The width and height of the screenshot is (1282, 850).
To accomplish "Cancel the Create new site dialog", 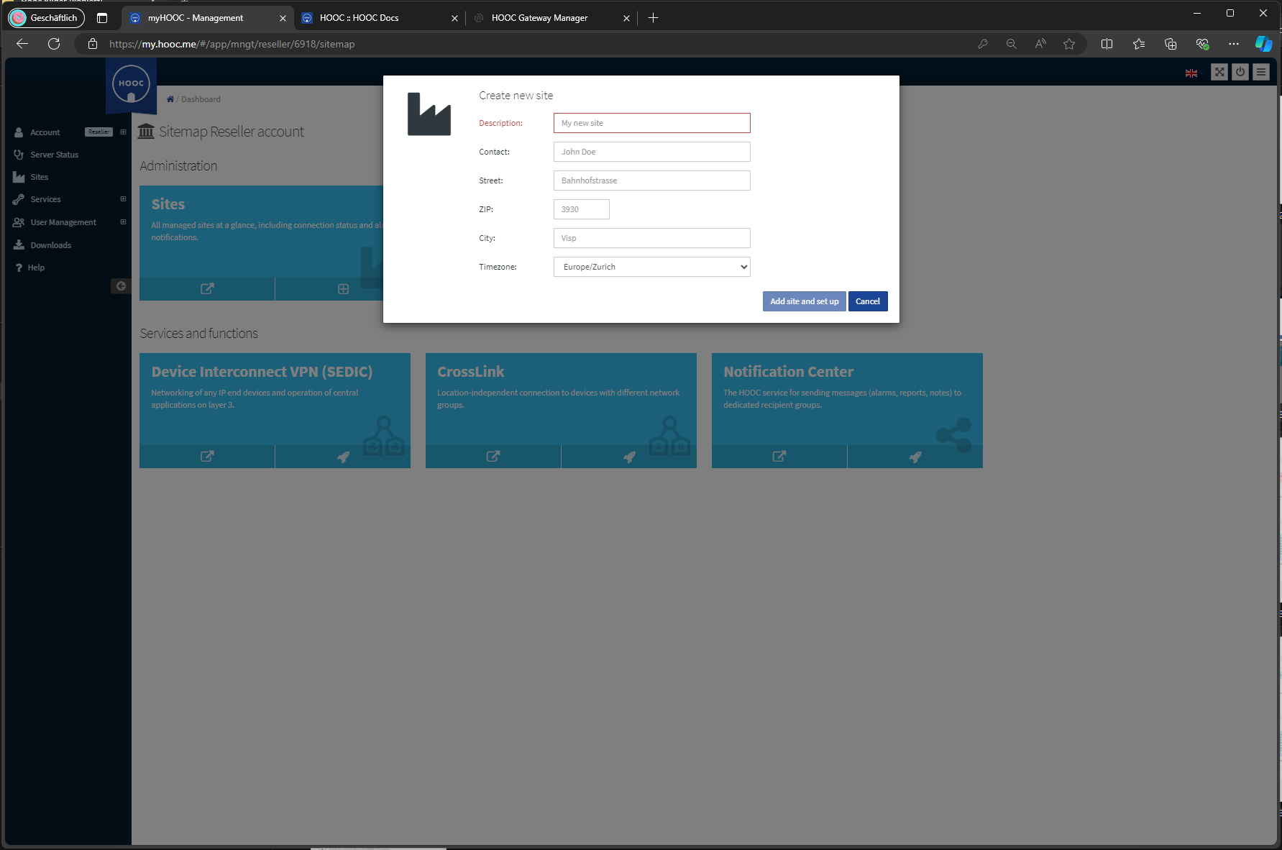I will 867,301.
